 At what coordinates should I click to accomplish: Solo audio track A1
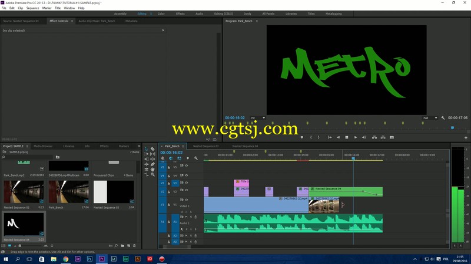[x=191, y=216]
